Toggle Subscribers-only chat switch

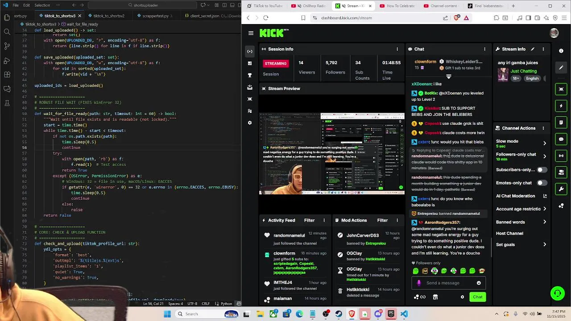pyautogui.click(x=542, y=170)
